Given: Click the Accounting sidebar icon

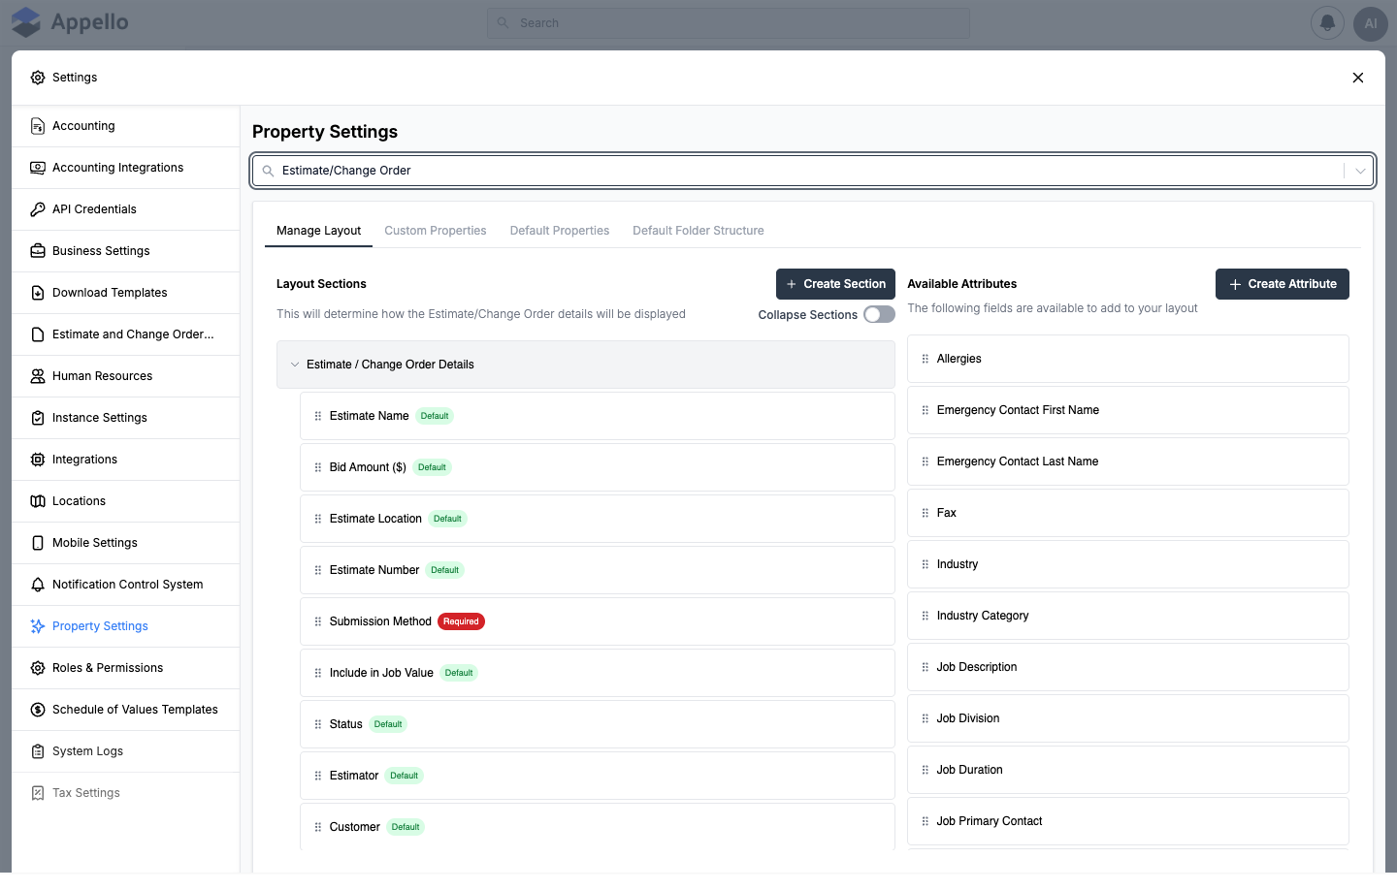Looking at the screenshot, I should click(38, 126).
